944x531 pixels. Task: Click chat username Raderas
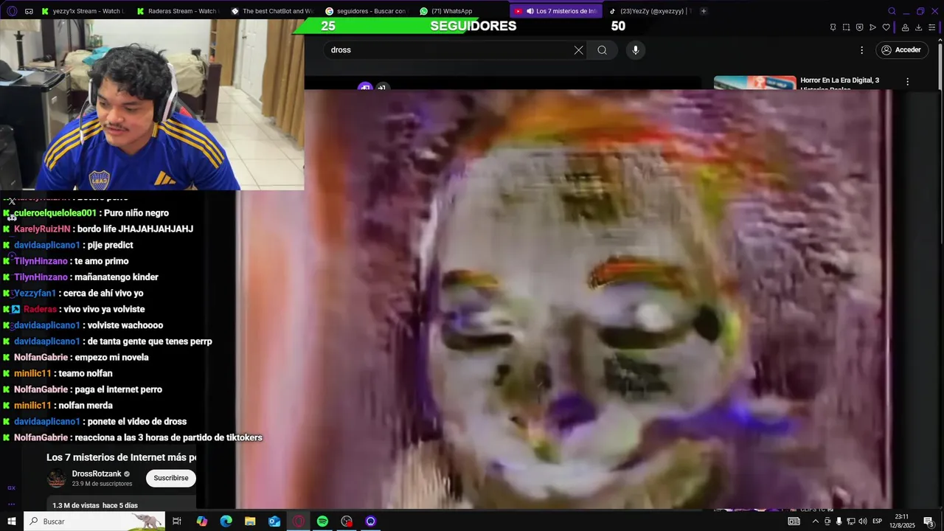coord(40,310)
